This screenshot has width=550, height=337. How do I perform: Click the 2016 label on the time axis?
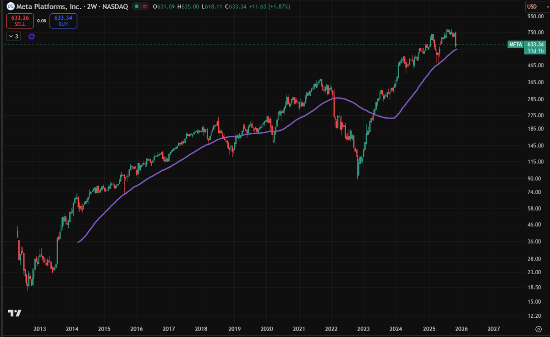(x=137, y=329)
